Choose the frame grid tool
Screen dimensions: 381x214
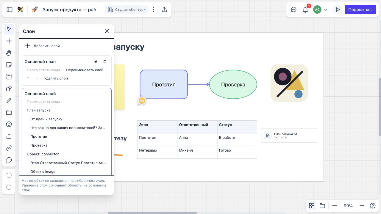pos(9,41)
